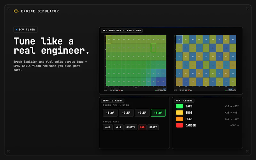256x160 pixels.
Task: Select yellow-outlined top-left cell in green map
Action: (108, 39)
